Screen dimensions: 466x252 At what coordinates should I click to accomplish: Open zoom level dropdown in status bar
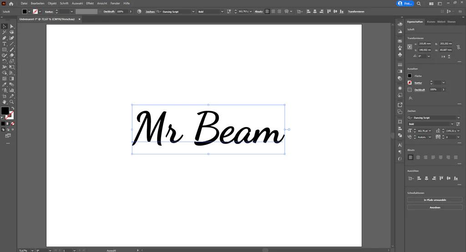tap(32, 251)
